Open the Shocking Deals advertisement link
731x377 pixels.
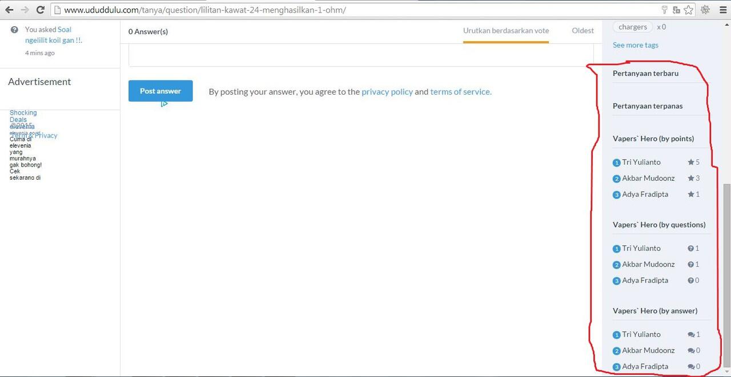(x=23, y=116)
